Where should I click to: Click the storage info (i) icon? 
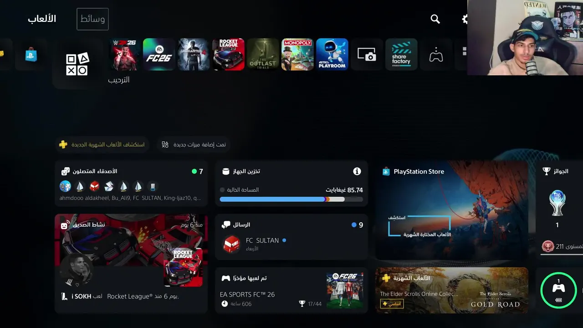(357, 171)
